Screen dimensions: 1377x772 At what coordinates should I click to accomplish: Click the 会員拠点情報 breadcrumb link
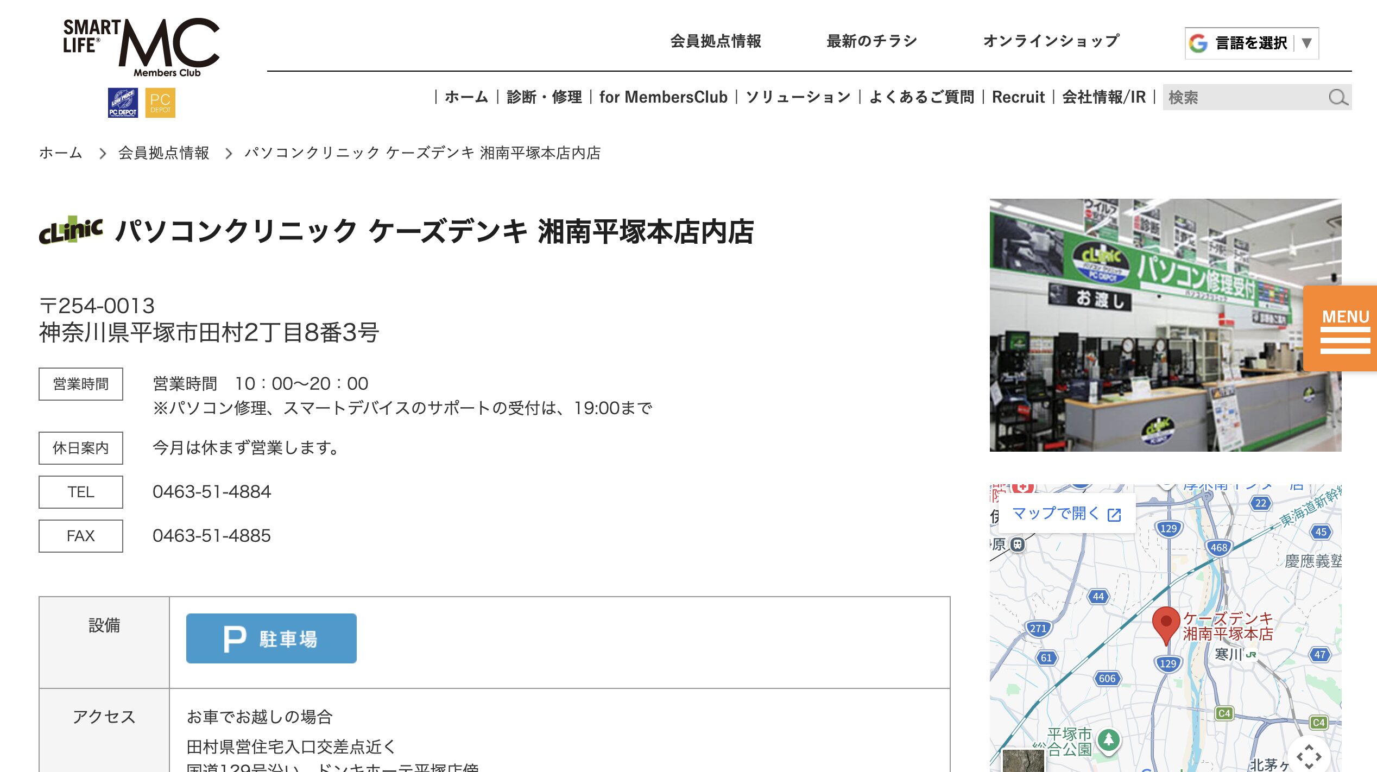[x=164, y=153]
